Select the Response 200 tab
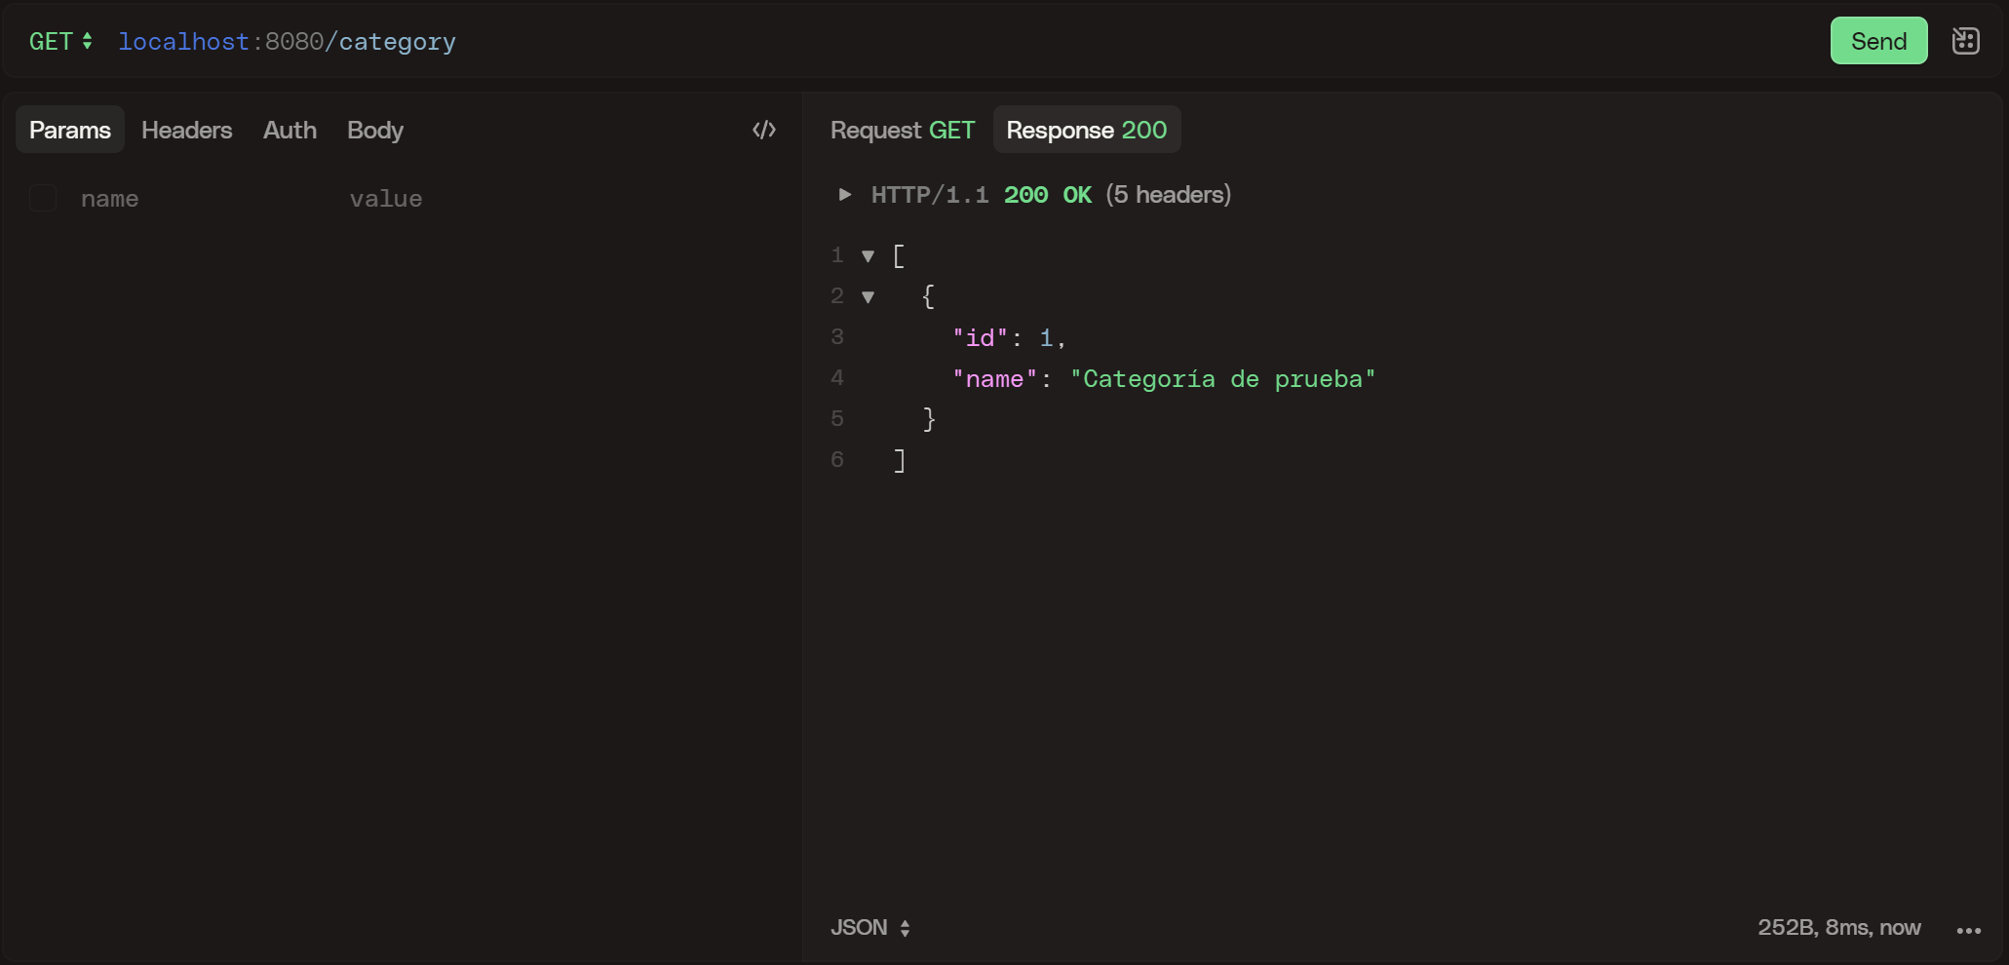The height and width of the screenshot is (965, 2009). (1087, 130)
